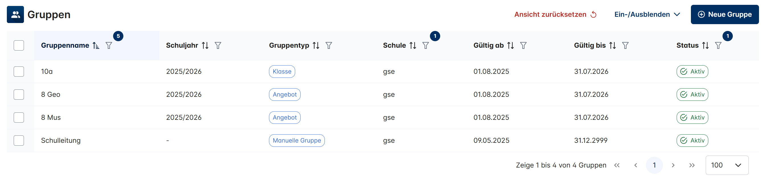This screenshot has height=180, width=761.
Task: Expand the Ein-/Ausblenden column menu
Action: 647,14
